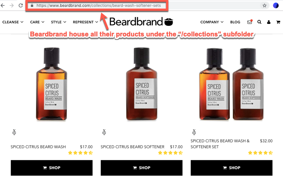Go to the Blog link
Image resolution: width=283 pixels, height=178 pixels.
pos(235,22)
